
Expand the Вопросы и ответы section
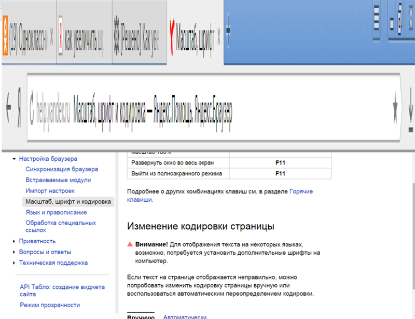click(14, 252)
